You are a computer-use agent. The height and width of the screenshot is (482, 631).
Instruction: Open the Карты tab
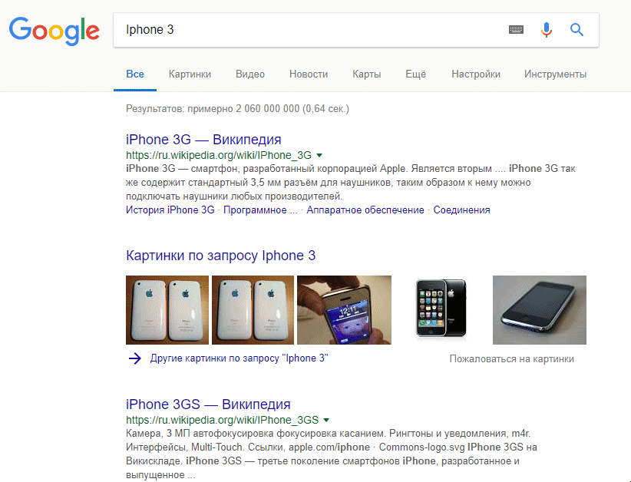(x=367, y=74)
